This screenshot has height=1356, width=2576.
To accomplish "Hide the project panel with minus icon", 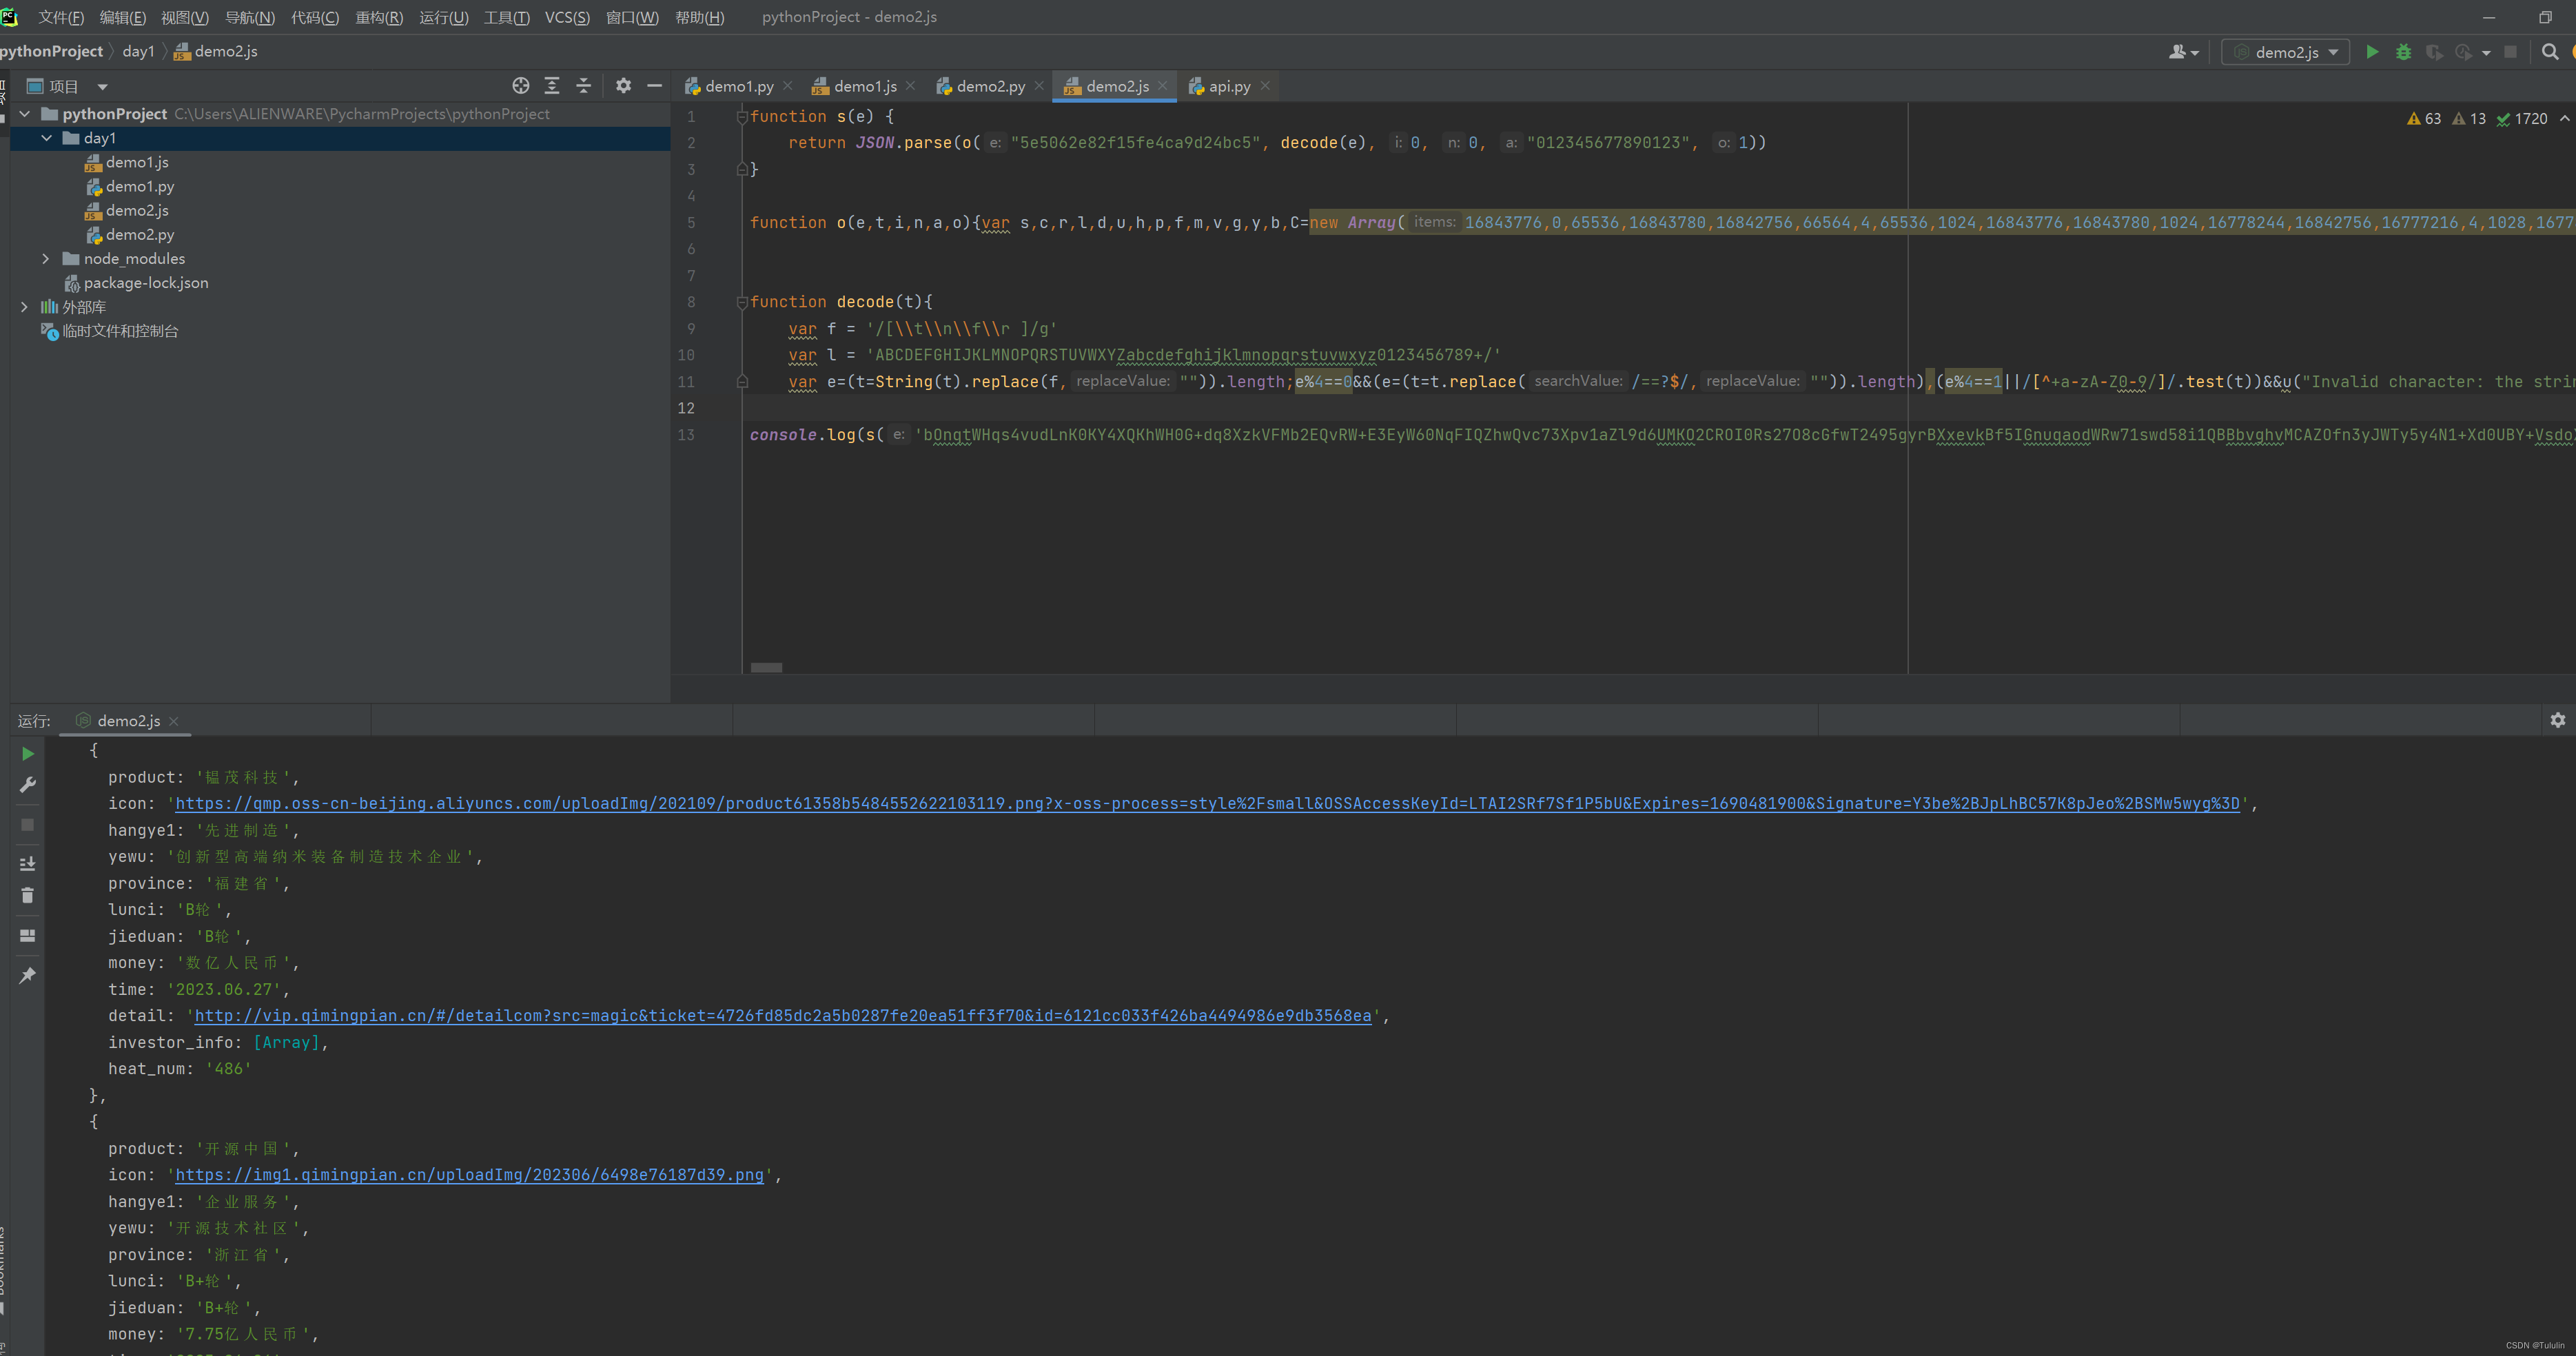I will [x=654, y=86].
